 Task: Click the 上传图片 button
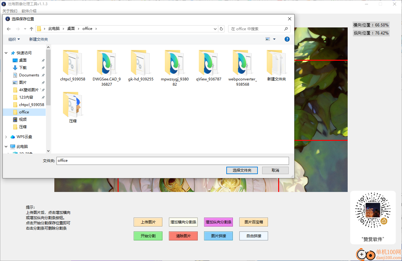coord(148,222)
